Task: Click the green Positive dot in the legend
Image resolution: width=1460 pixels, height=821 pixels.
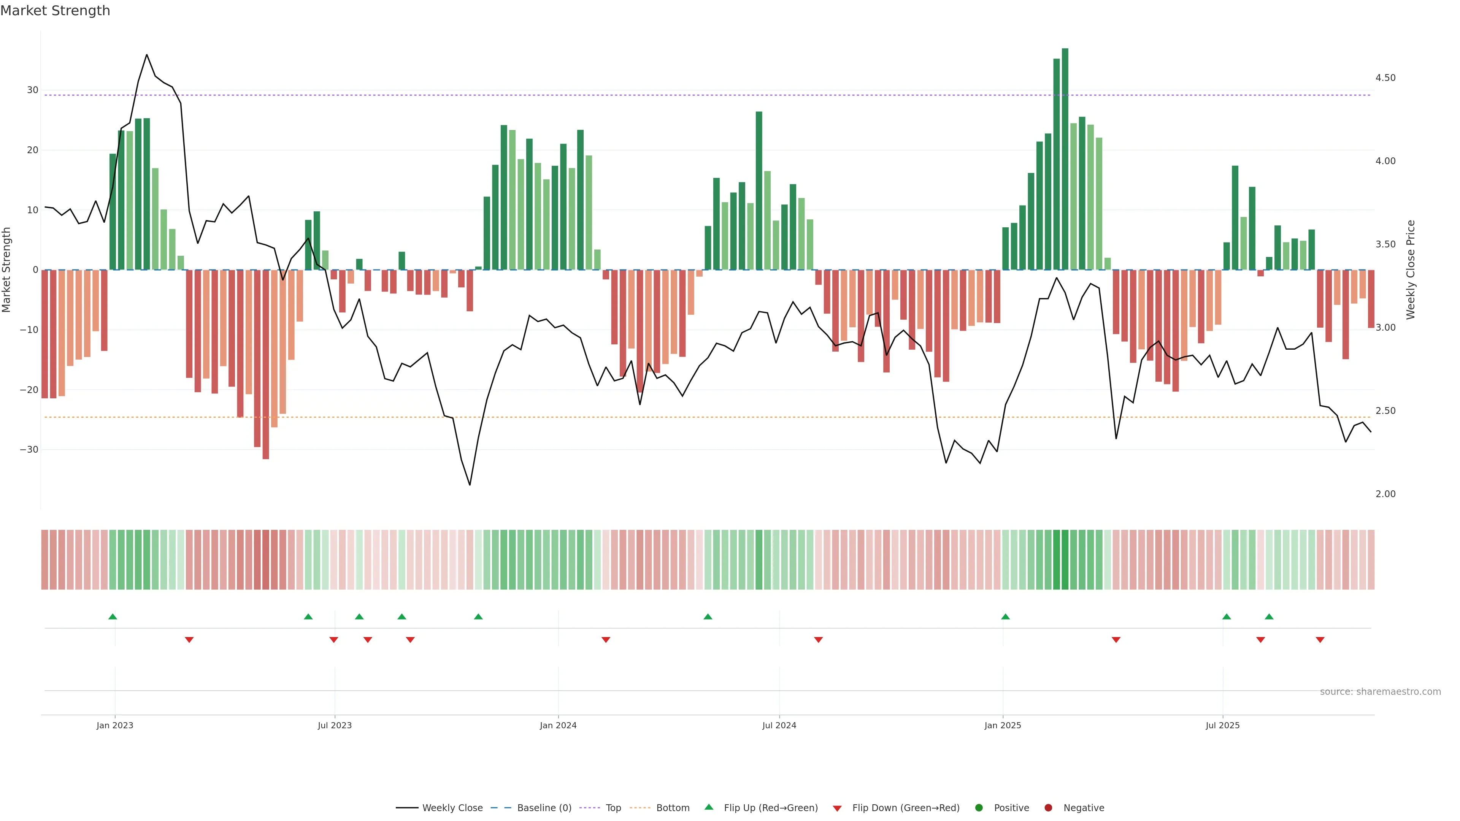Action: (979, 808)
